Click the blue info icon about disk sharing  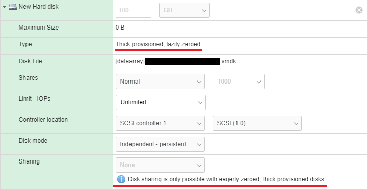pyautogui.click(x=121, y=179)
